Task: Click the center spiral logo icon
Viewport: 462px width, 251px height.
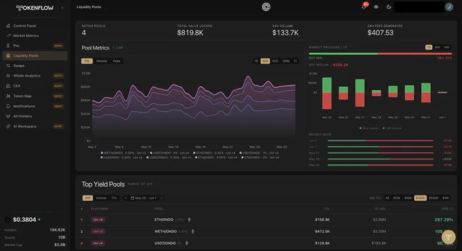Action: pyautogui.click(x=266, y=7)
